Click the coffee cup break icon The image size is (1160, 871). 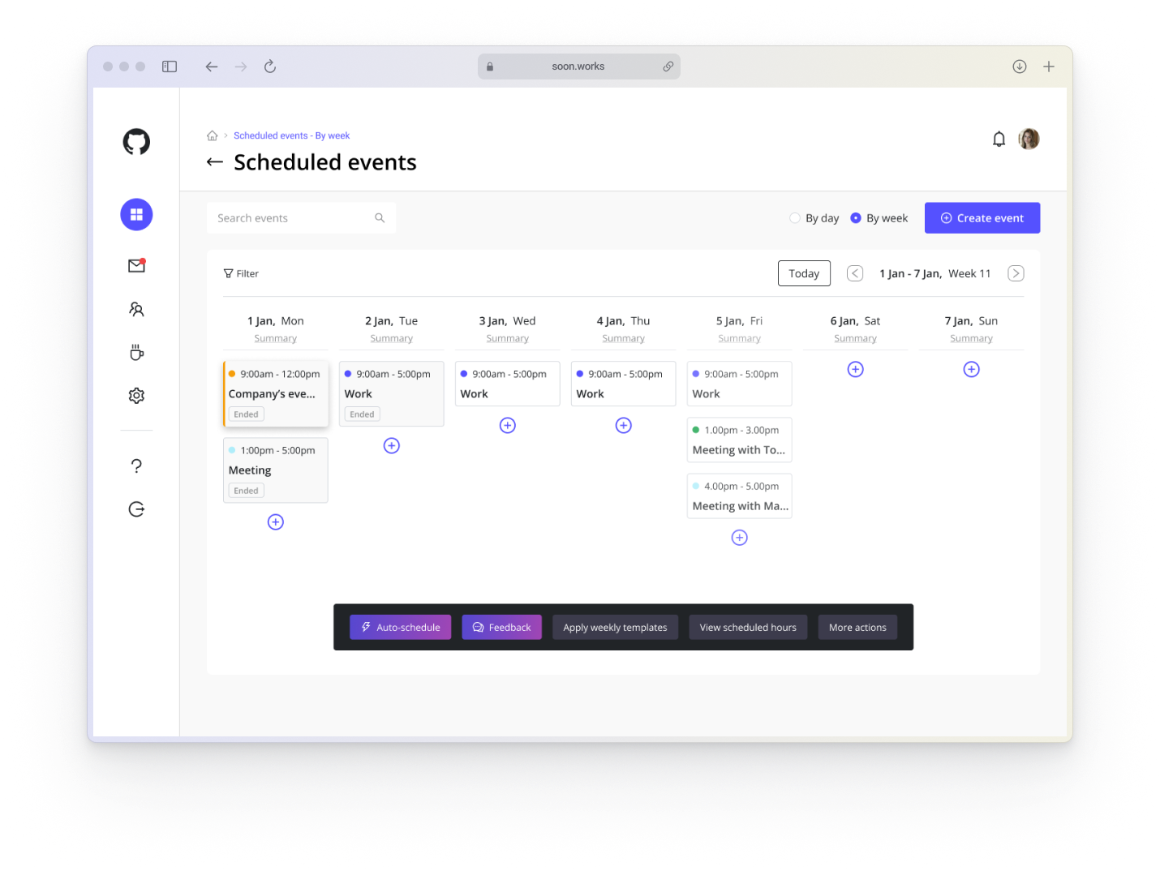tap(136, 353)
